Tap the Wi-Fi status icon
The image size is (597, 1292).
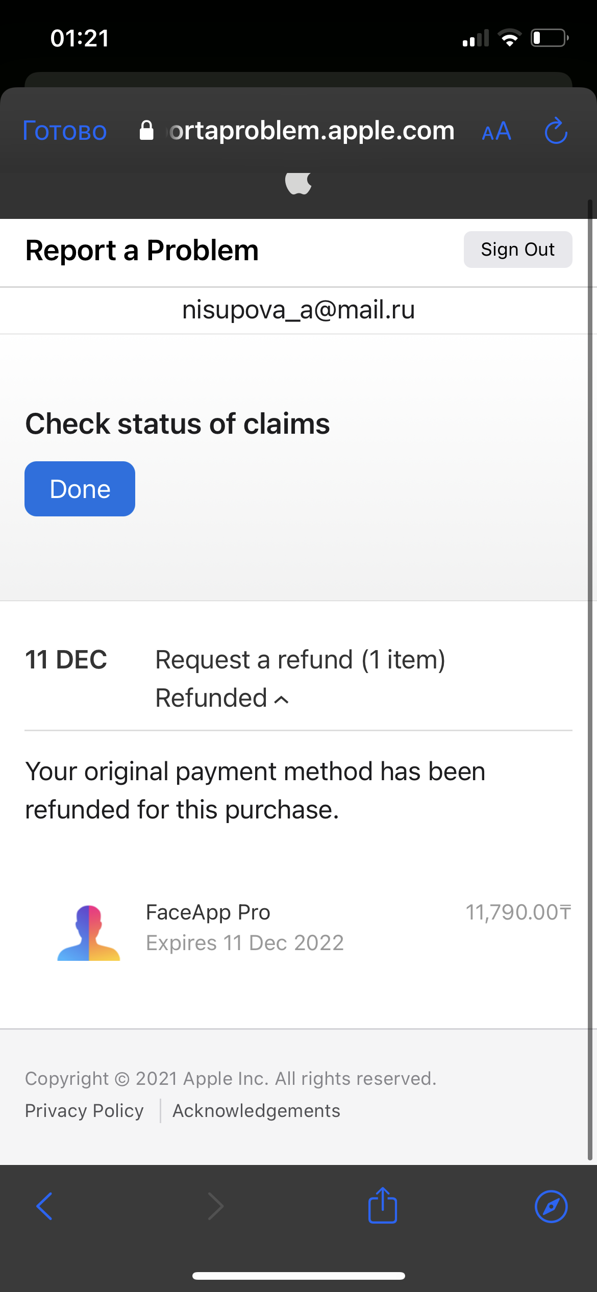tap(509, 38)
